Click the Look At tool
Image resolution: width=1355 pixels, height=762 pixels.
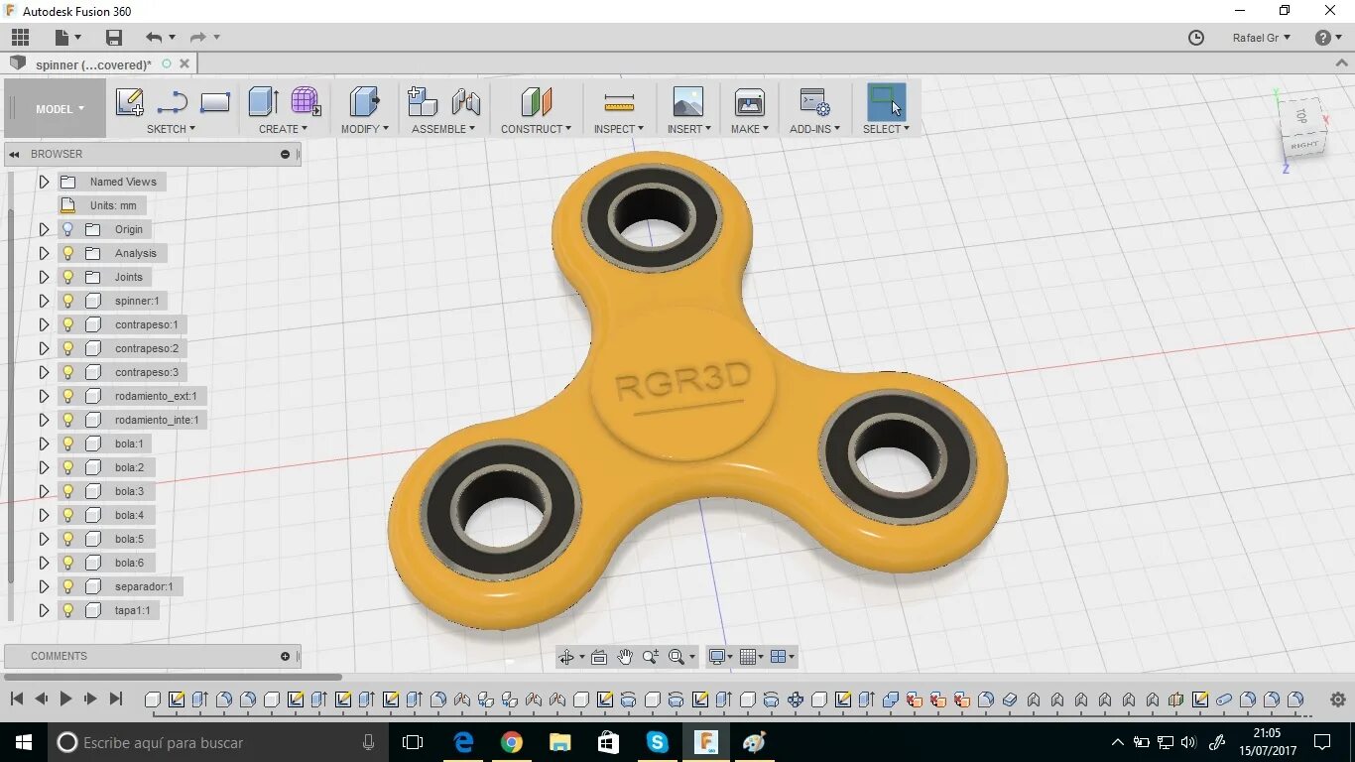[x=599, y=657]
